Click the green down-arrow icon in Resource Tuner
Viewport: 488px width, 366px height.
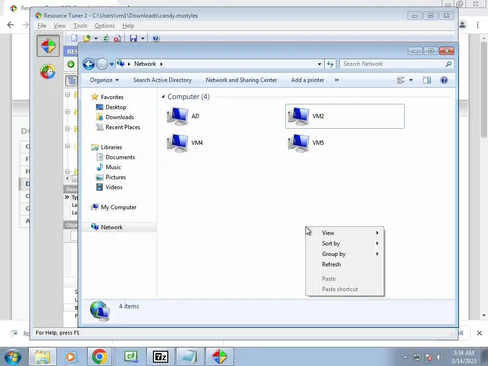coord(71,64)
